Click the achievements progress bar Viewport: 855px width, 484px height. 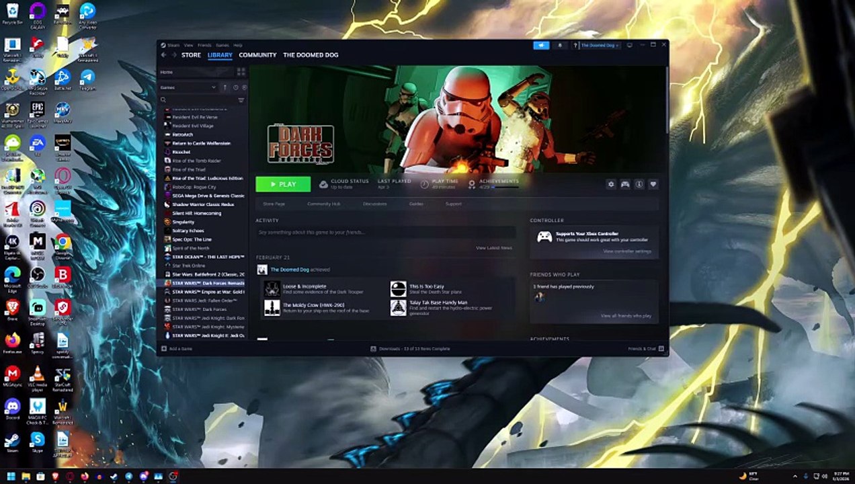click(505, 188)
